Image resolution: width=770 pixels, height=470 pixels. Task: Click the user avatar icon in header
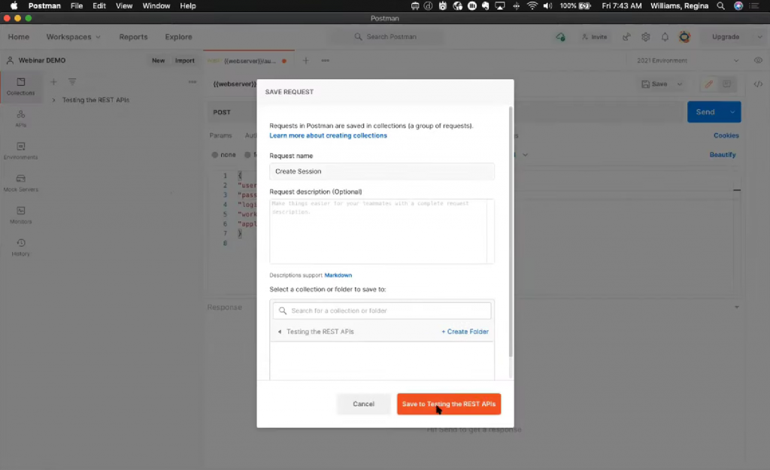684,37
